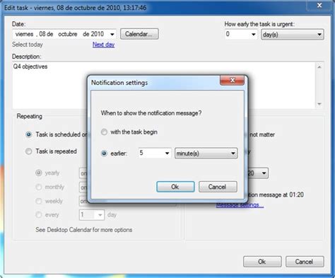Click the 'Next day' link
The width and height of the screenshot is (335, 278).
coord(103,45)
